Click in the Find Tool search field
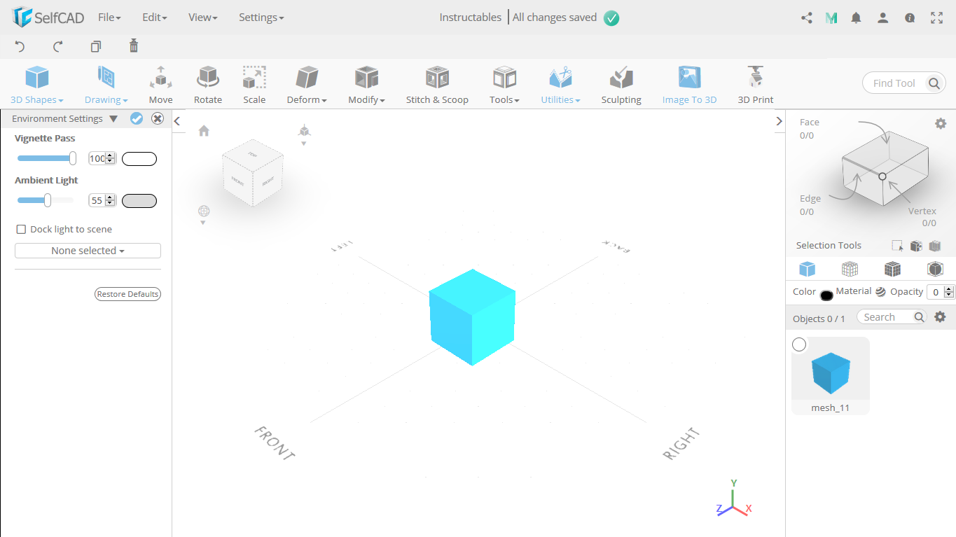 coord(894,83)
